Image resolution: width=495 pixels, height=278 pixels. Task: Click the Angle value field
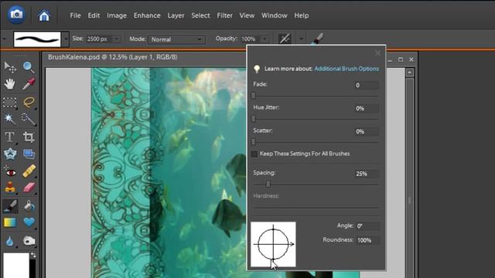367,226
